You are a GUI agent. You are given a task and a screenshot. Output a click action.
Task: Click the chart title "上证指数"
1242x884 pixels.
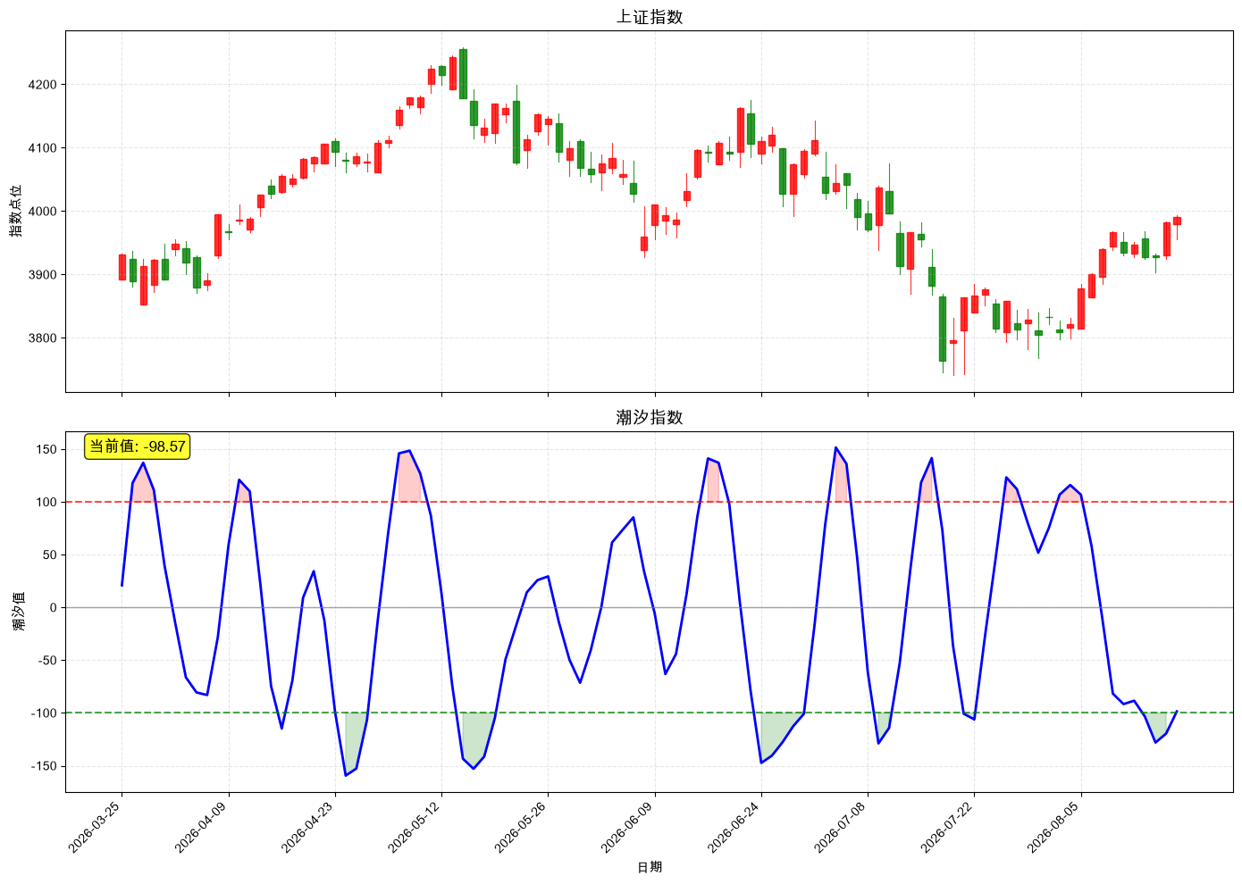(x=650, y=17)
